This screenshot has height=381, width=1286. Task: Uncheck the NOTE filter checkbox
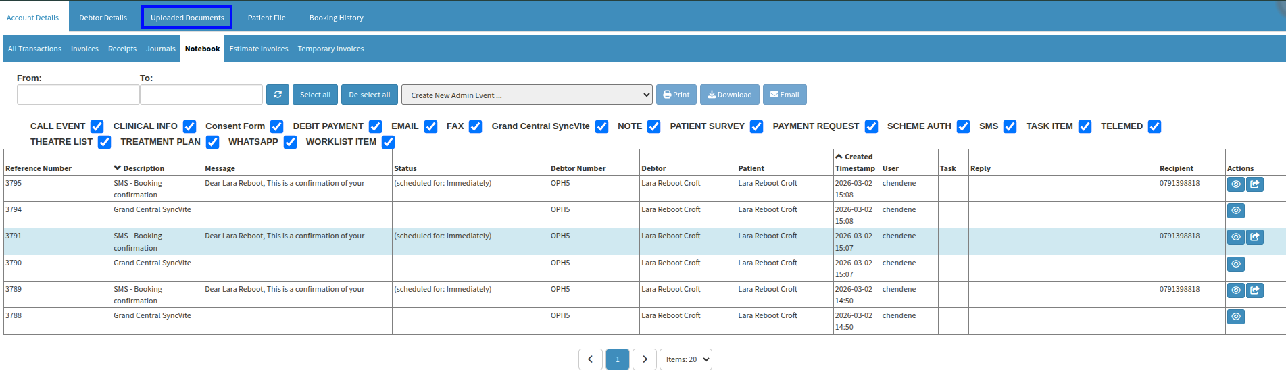(654, 126)
